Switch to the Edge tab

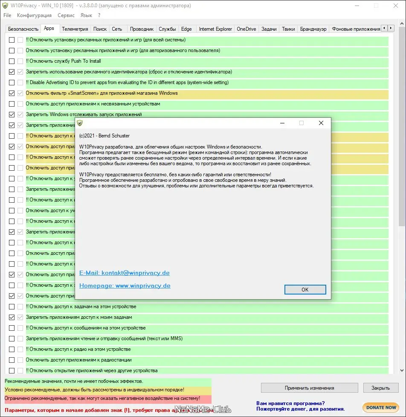186,29
